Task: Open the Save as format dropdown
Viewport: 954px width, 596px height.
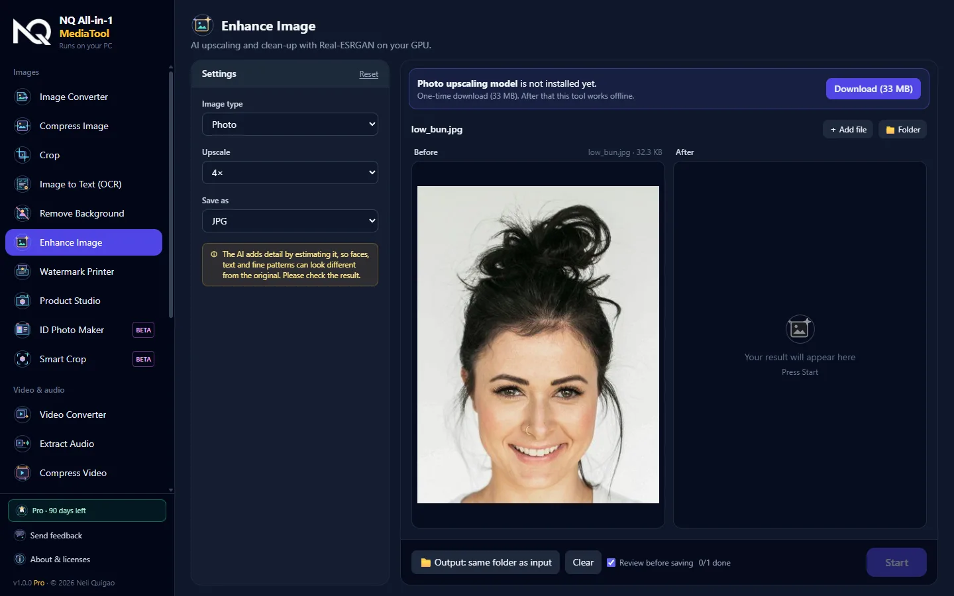Action: coord(290,221)
